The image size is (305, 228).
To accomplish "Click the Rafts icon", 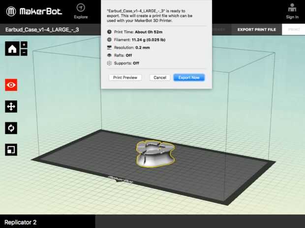I will point(109,55).
